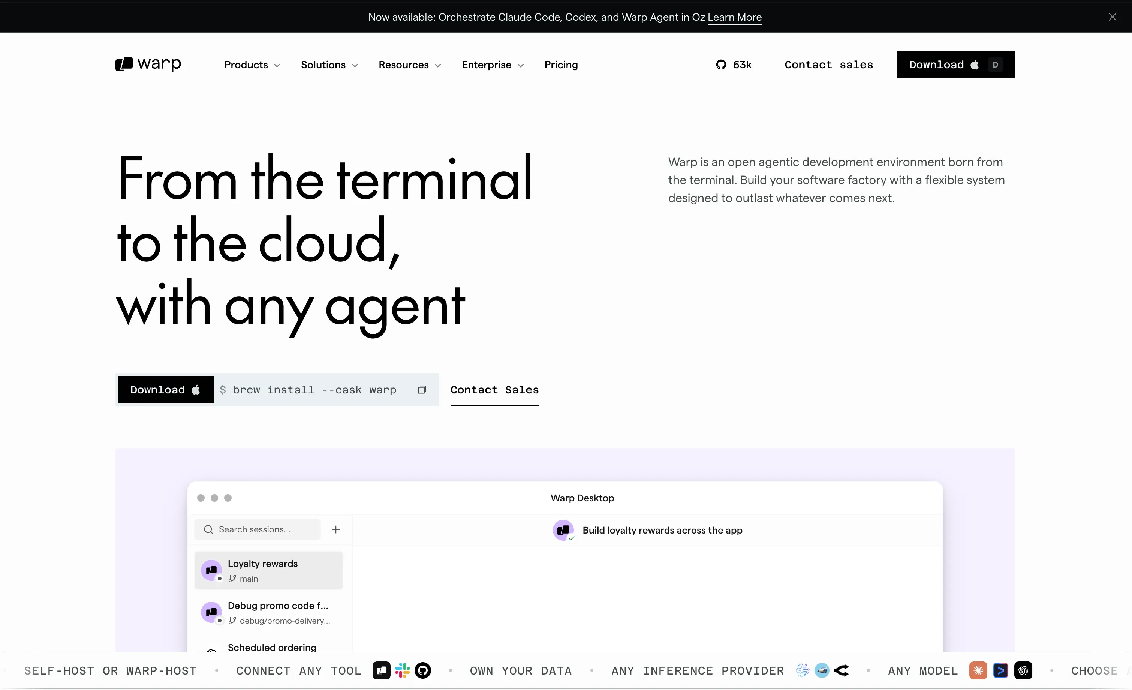The height and width of the screenshot is (690, 1132).
Task: Open the GitHub 63k stars link
Action: pyautogui.click(x=734, y=65)
